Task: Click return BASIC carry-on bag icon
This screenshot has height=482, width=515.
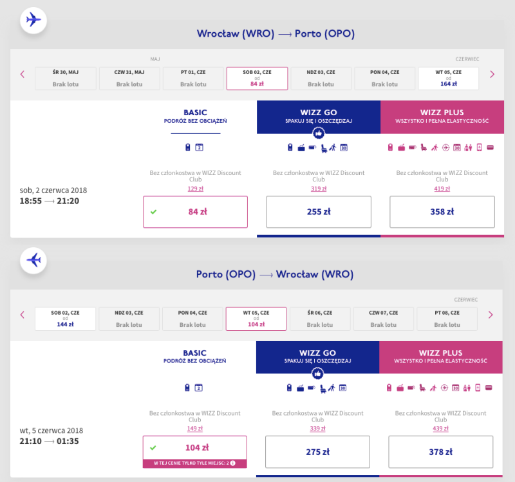Action: click(187, 388)
